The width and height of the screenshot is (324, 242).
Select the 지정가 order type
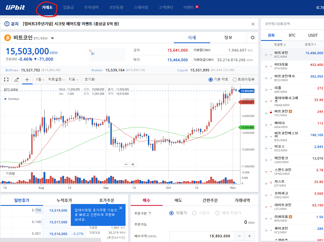coord(171,213)
